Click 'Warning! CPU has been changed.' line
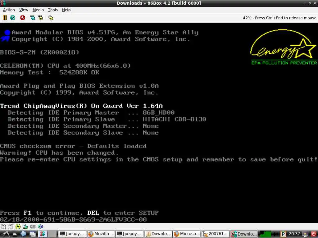The width and height of the screenshot is (318, 238). (59, 152)
